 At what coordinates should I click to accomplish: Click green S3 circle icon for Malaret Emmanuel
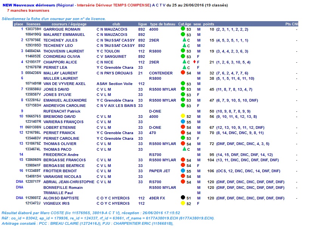183,34
